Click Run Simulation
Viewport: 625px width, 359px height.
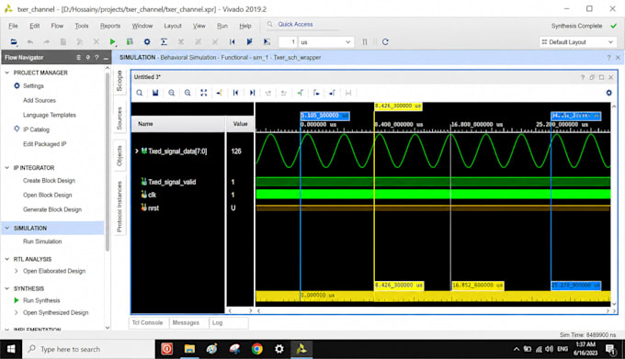(x=42, y=241)
